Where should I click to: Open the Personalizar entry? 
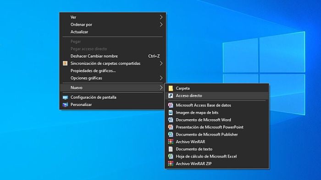coord(113,105)
